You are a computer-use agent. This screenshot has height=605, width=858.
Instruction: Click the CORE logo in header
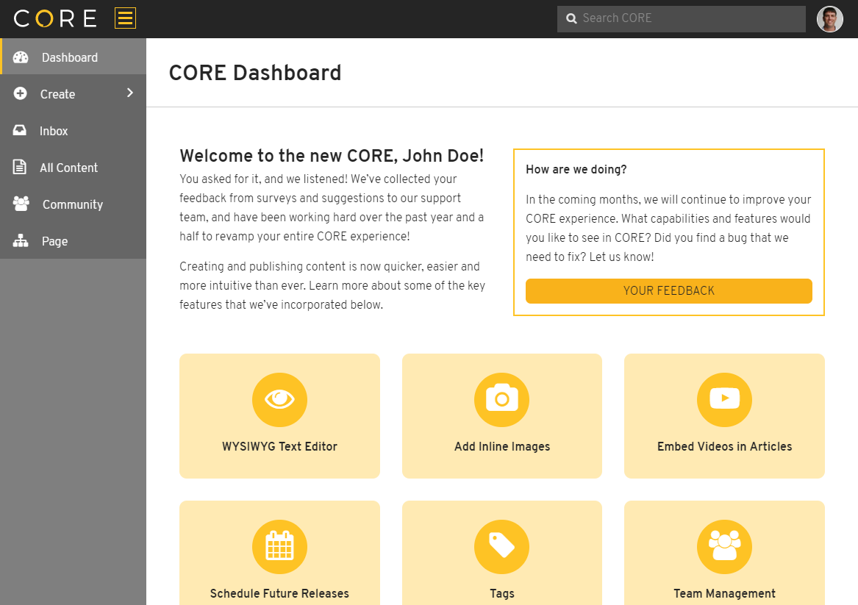[55, 18]
